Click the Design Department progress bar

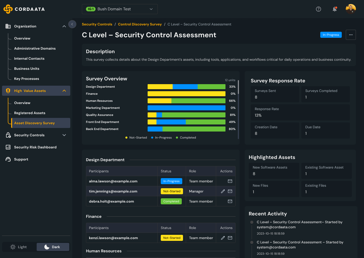pyautogui.click(x=186, y=87)
